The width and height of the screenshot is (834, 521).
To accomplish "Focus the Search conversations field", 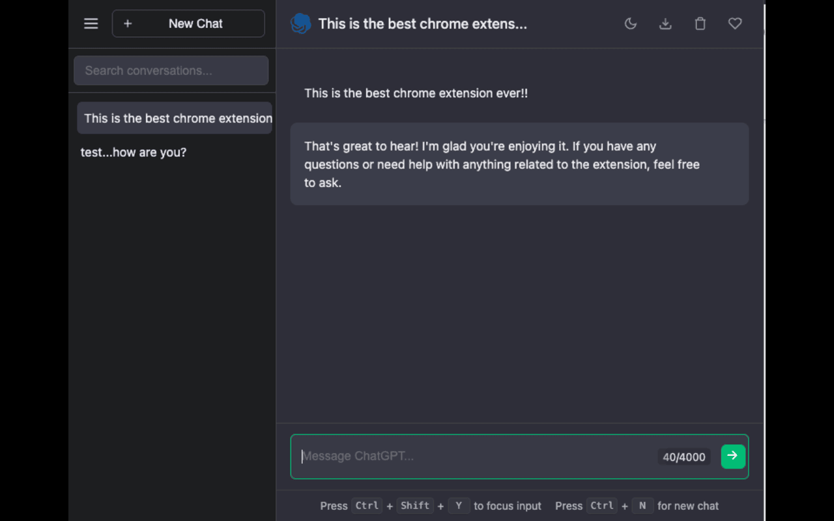I will 171,70.
